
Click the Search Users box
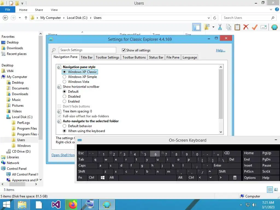249,18
